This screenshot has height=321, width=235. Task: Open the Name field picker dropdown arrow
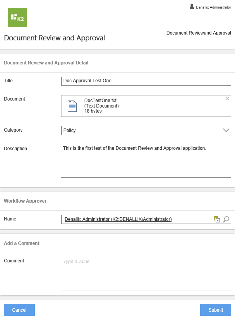tap(218, 220)
